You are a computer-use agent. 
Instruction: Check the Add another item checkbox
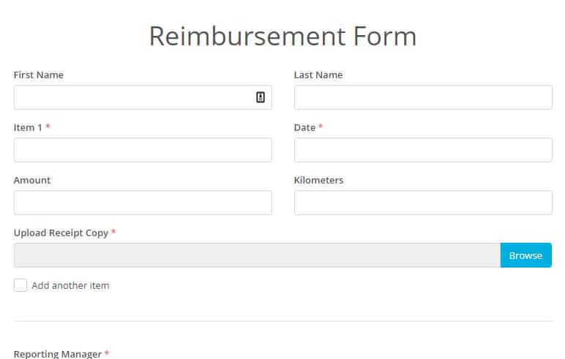[x=20, y=285]
